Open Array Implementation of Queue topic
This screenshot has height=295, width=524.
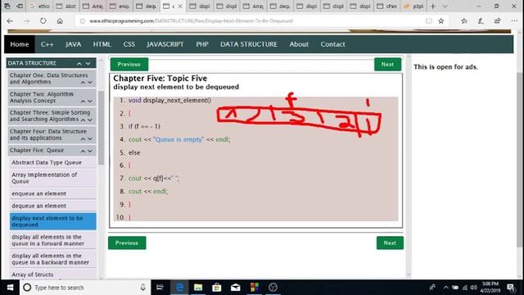pos(52,178)
